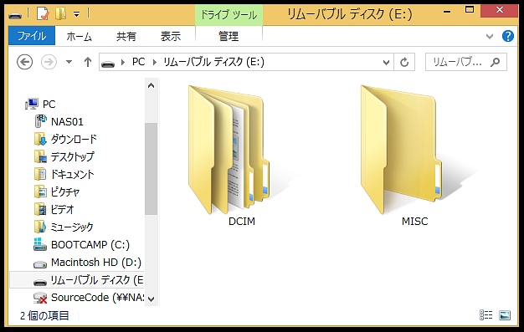
Task: Click the MISC folder name label
Action: [x=414, y=222]
